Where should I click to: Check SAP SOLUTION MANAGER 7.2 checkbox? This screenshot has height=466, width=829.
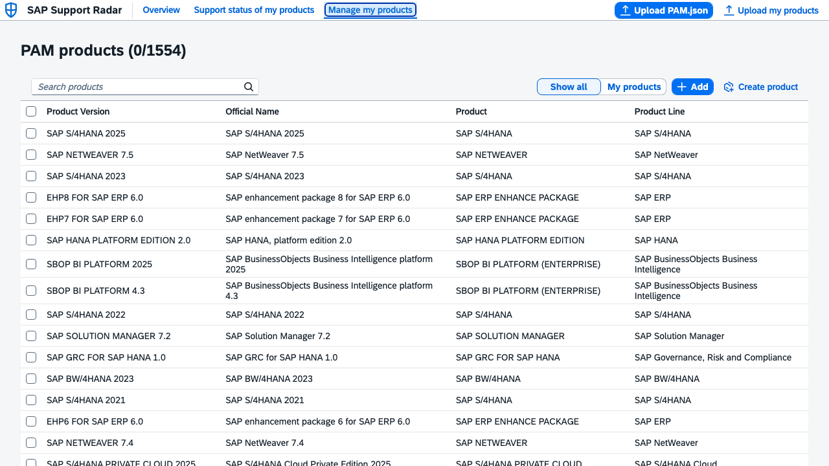(x=31, y=336)
